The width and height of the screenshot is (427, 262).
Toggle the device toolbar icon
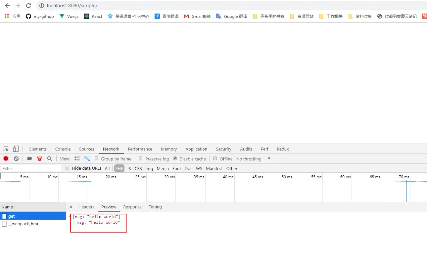click(x=16, y=149)
